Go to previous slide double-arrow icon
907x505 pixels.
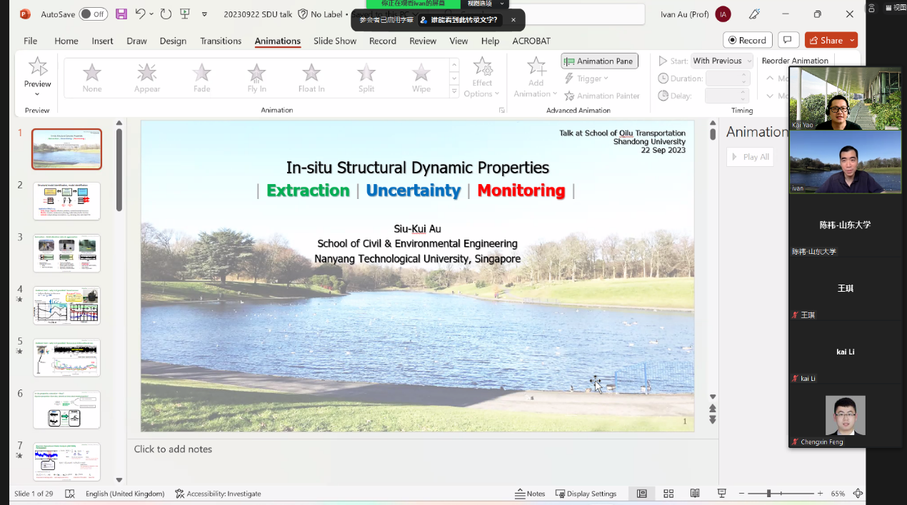coord(712,409)
